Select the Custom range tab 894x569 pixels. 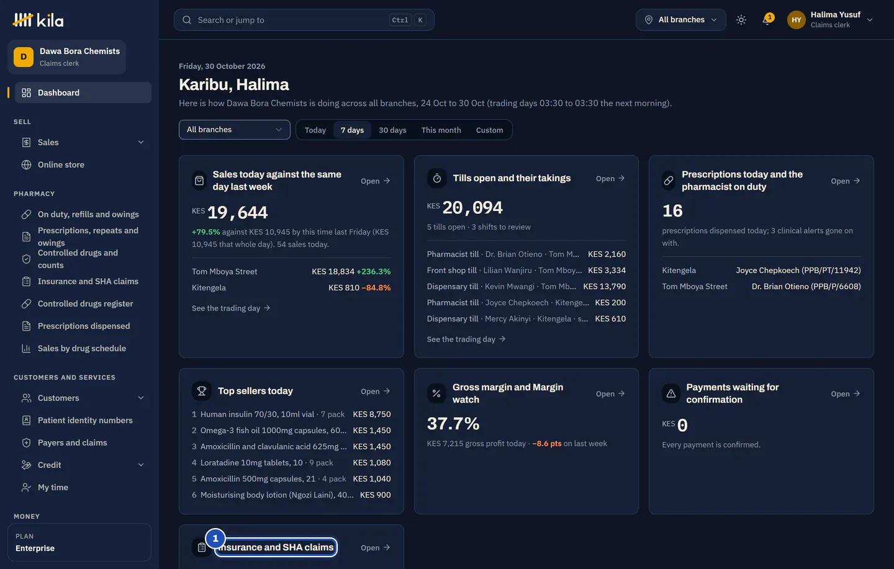coord(490,130)
